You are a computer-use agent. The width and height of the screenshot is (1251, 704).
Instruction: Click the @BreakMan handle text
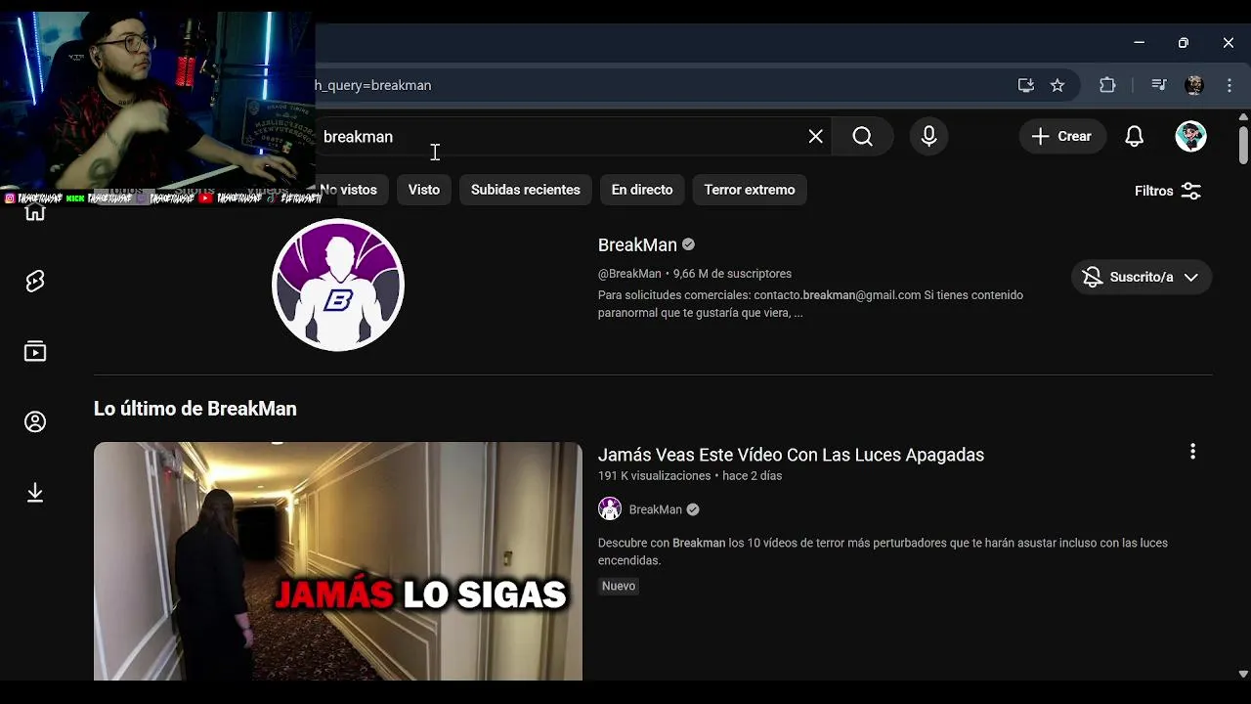[629, 274]
